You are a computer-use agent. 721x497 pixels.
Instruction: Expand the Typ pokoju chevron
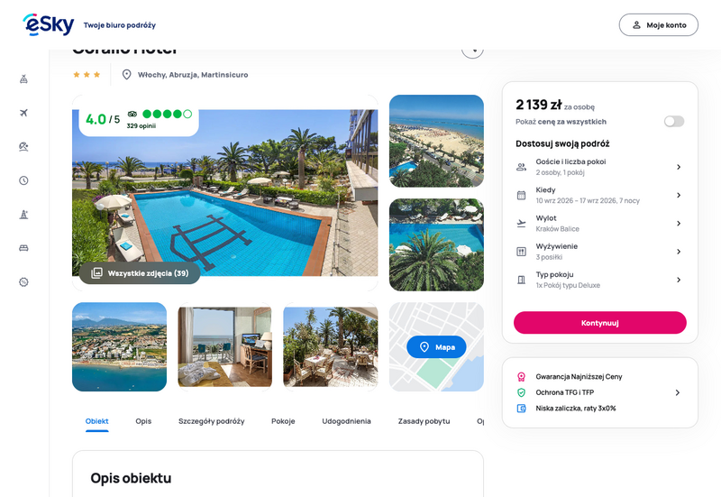point(679,280)
